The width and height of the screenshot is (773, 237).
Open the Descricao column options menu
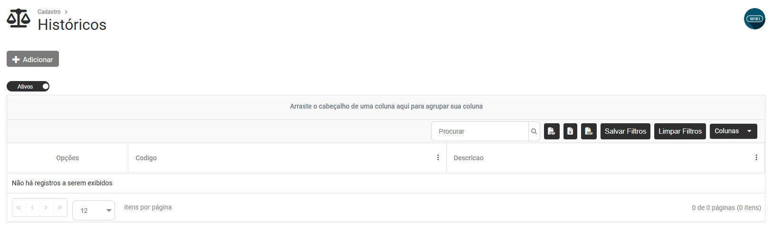(x=756, y=158)
